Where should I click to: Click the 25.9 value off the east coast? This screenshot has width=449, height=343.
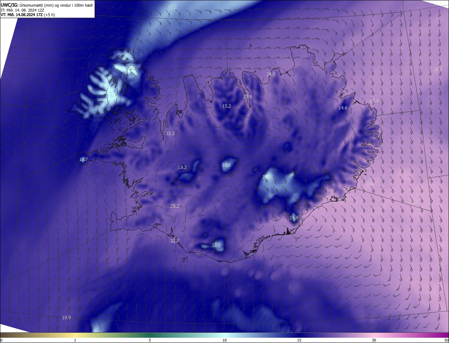pos(374,101)
